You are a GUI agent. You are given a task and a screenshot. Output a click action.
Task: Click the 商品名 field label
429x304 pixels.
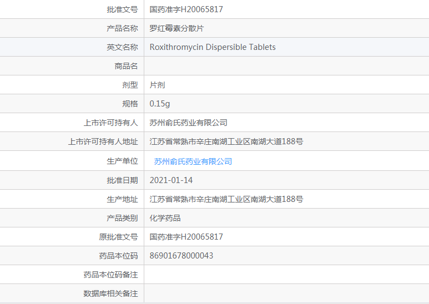(126, 66)
